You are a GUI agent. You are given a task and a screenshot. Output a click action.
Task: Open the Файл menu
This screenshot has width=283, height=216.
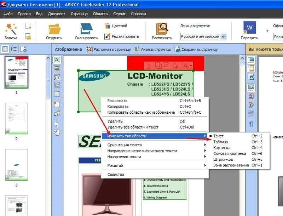point(8,14)
